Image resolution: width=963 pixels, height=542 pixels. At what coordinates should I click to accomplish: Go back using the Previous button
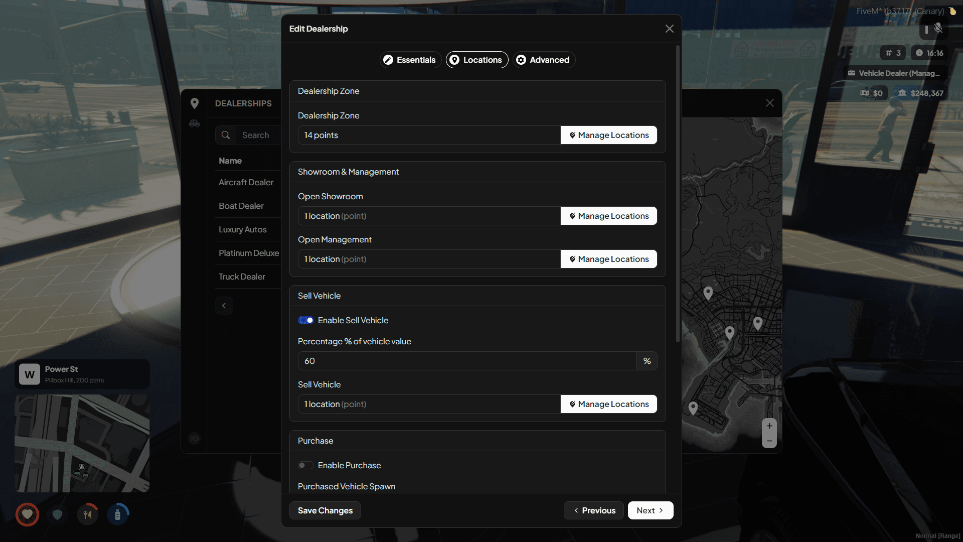(x=594, y=510)
